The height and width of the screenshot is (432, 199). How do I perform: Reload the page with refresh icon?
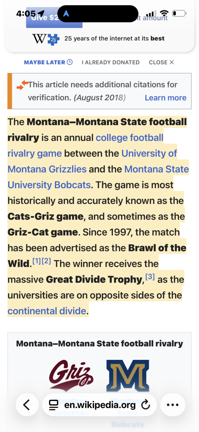145,405
